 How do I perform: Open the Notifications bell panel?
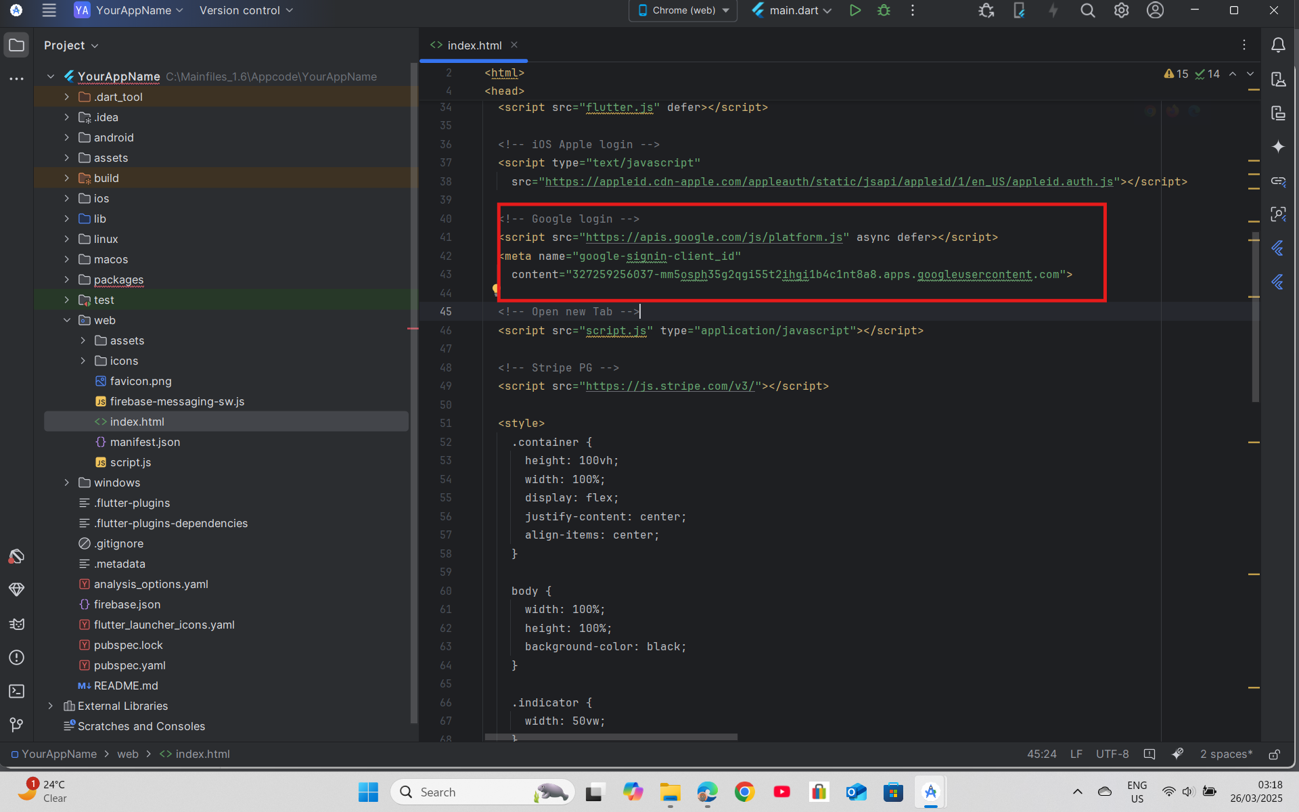(x=1278, y=45)
